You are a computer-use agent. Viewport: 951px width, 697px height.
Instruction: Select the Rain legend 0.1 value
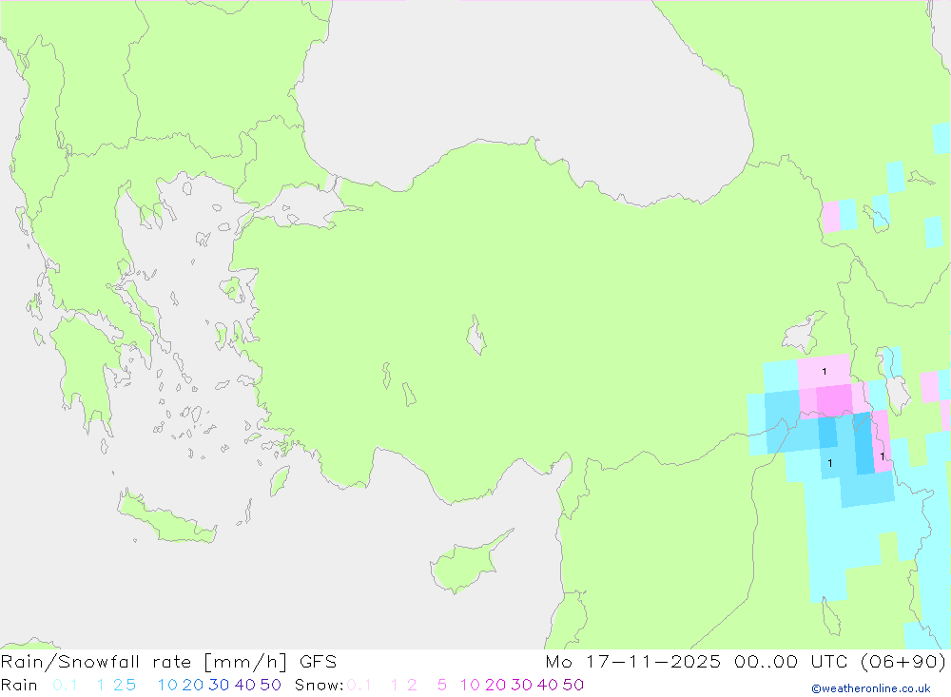coord(65,685)
